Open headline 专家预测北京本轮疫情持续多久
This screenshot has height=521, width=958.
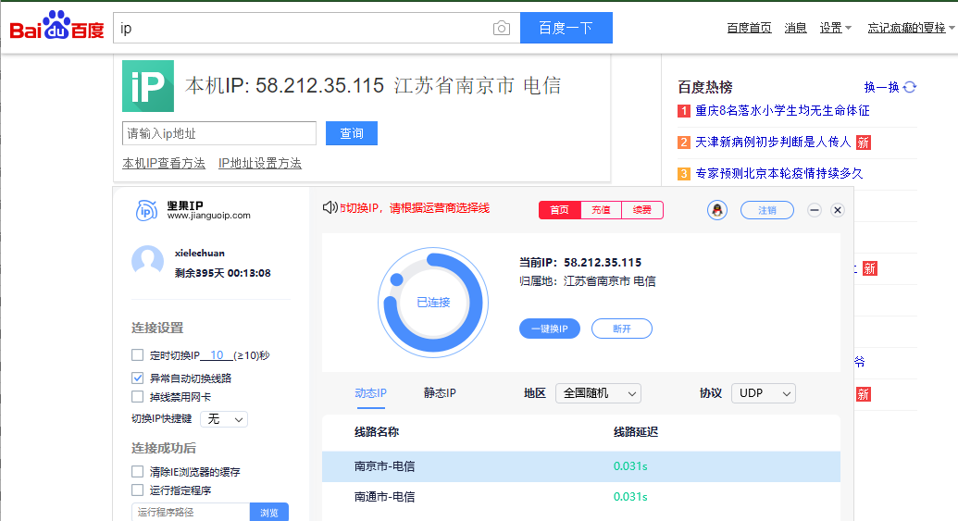779,173
